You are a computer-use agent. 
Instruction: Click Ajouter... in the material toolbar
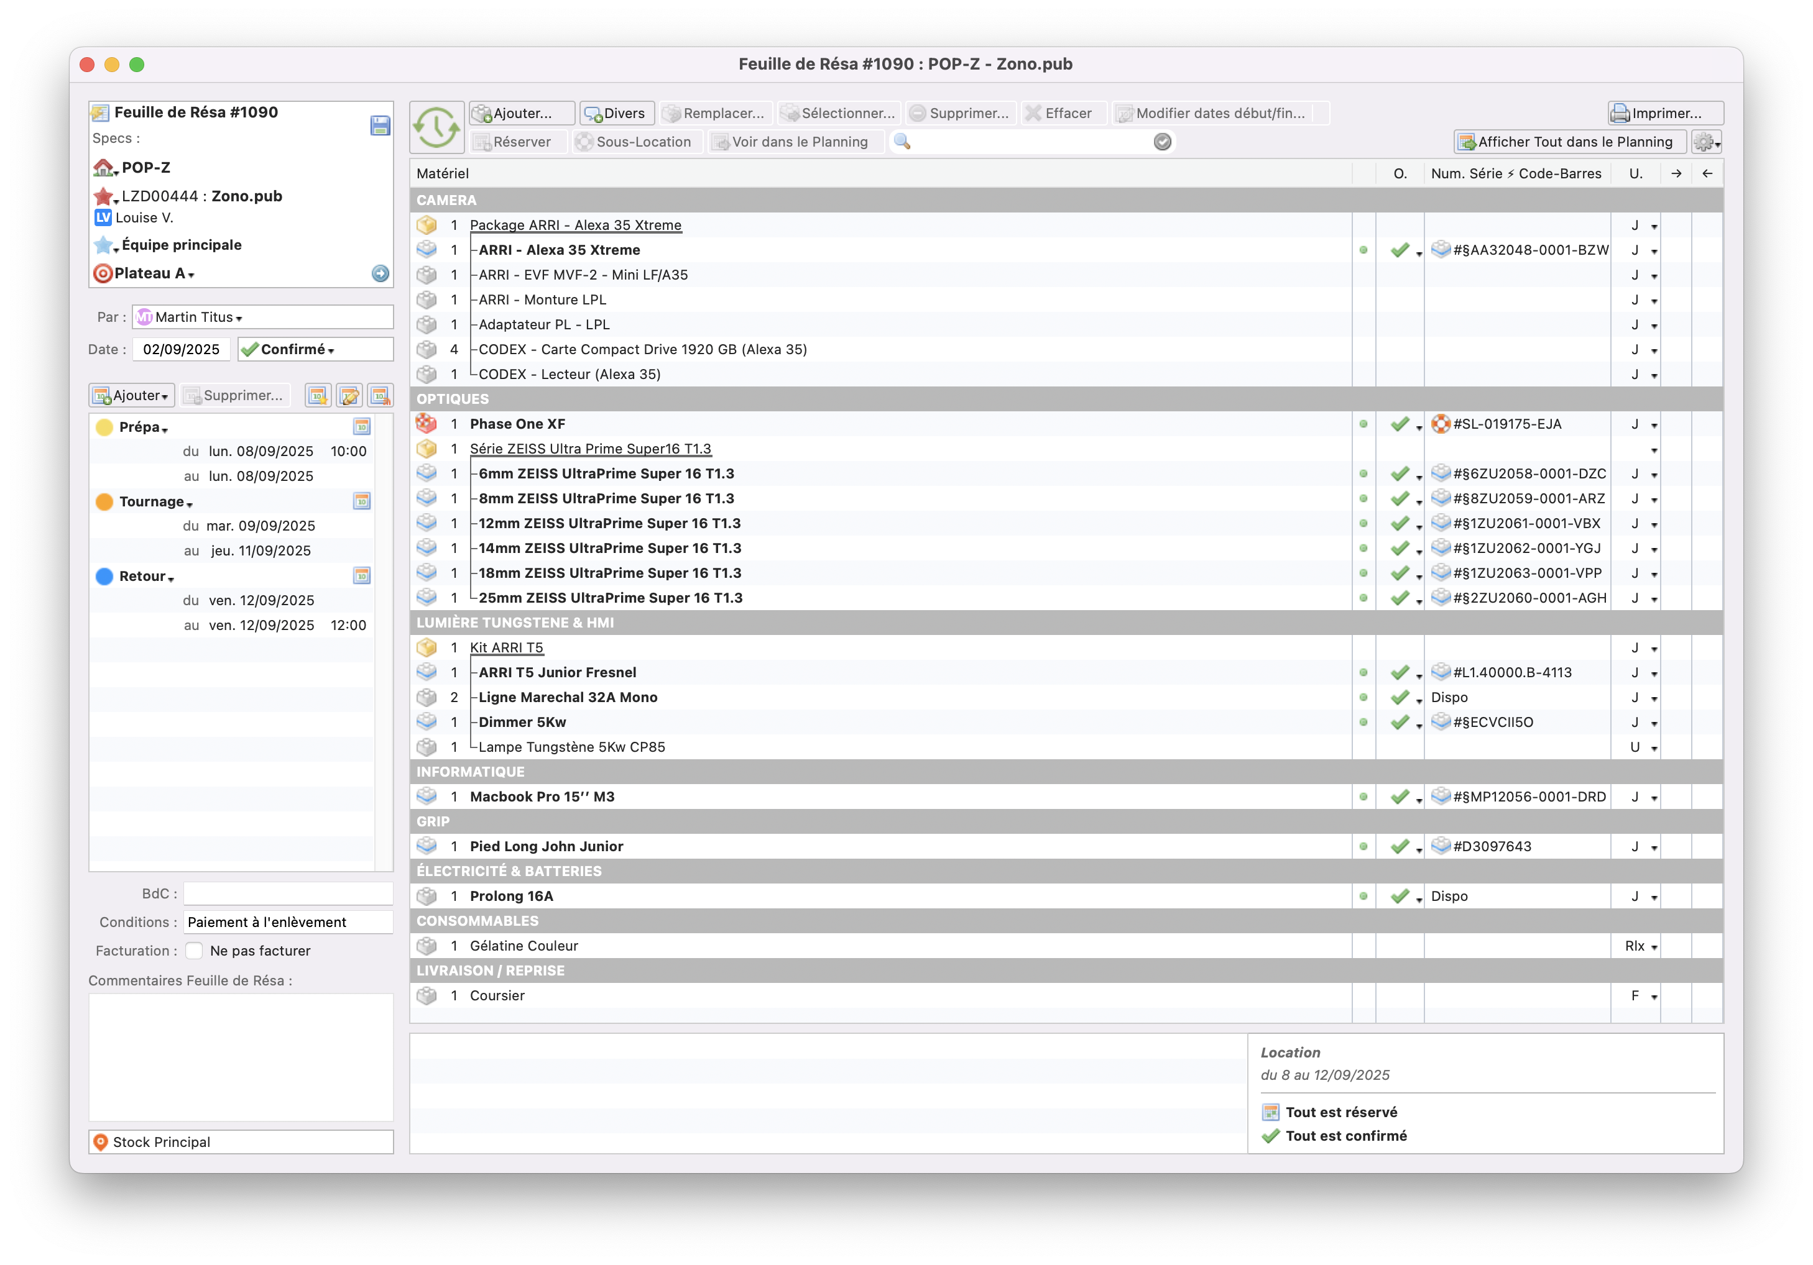(522, 114)
